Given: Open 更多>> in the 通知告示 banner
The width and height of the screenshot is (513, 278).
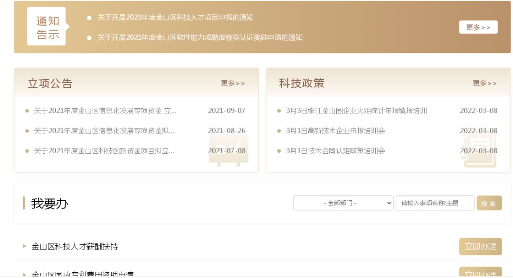Looking at the screenshot, I should tap(478, 27).
